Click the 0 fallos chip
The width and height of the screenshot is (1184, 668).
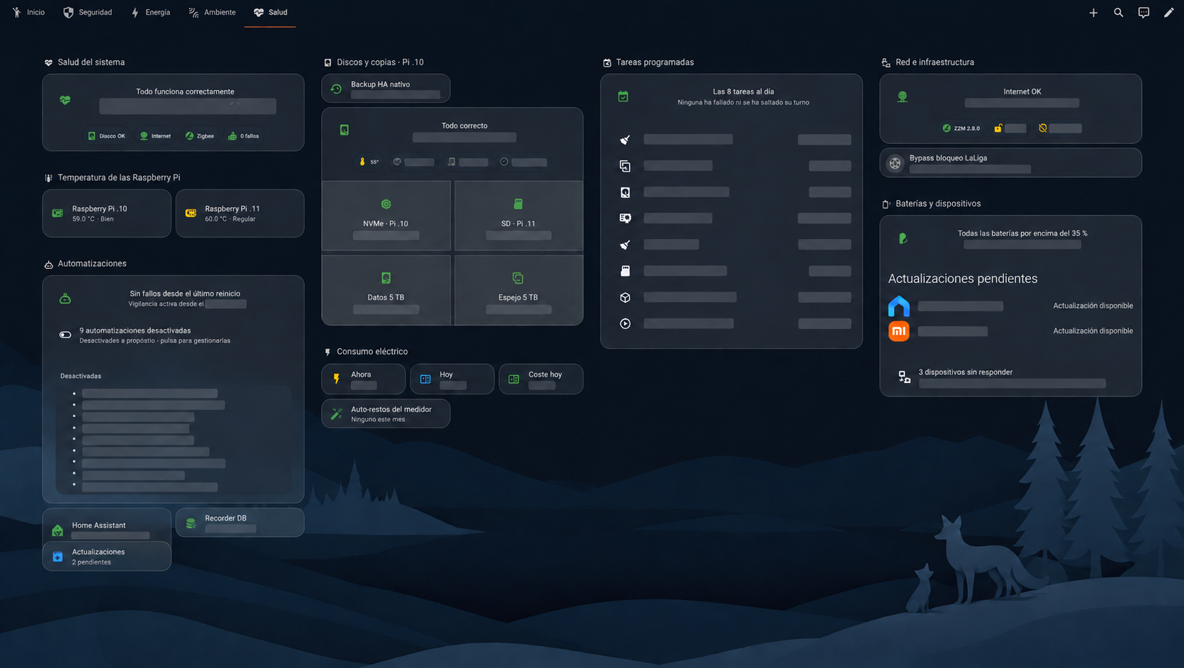click(x=243, y=135)
